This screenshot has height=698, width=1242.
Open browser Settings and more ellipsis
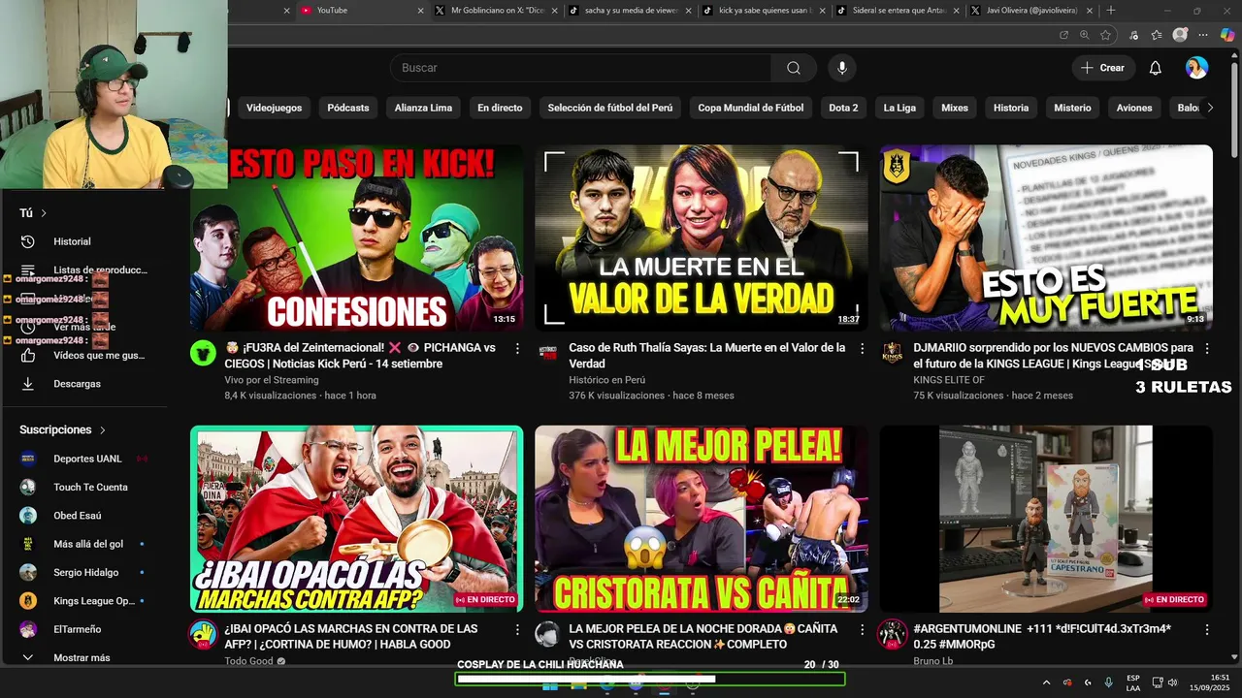click(1204, 35)
